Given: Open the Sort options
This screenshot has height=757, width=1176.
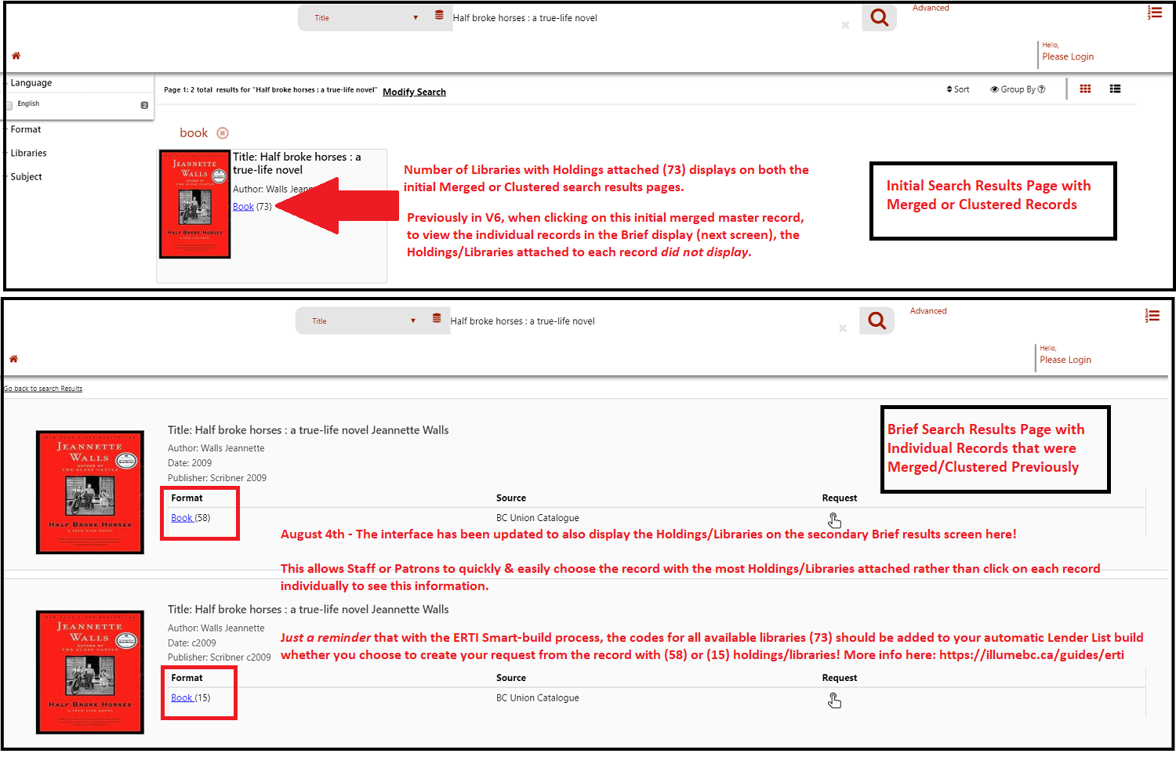Looking at the screenshot, I should (957, 89).
